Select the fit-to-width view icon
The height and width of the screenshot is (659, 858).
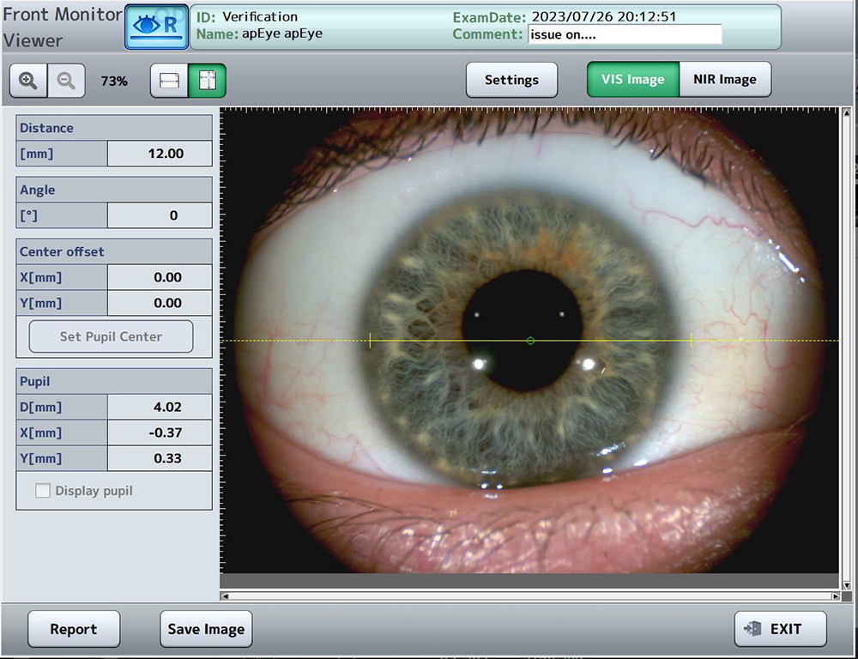(169, 81)
